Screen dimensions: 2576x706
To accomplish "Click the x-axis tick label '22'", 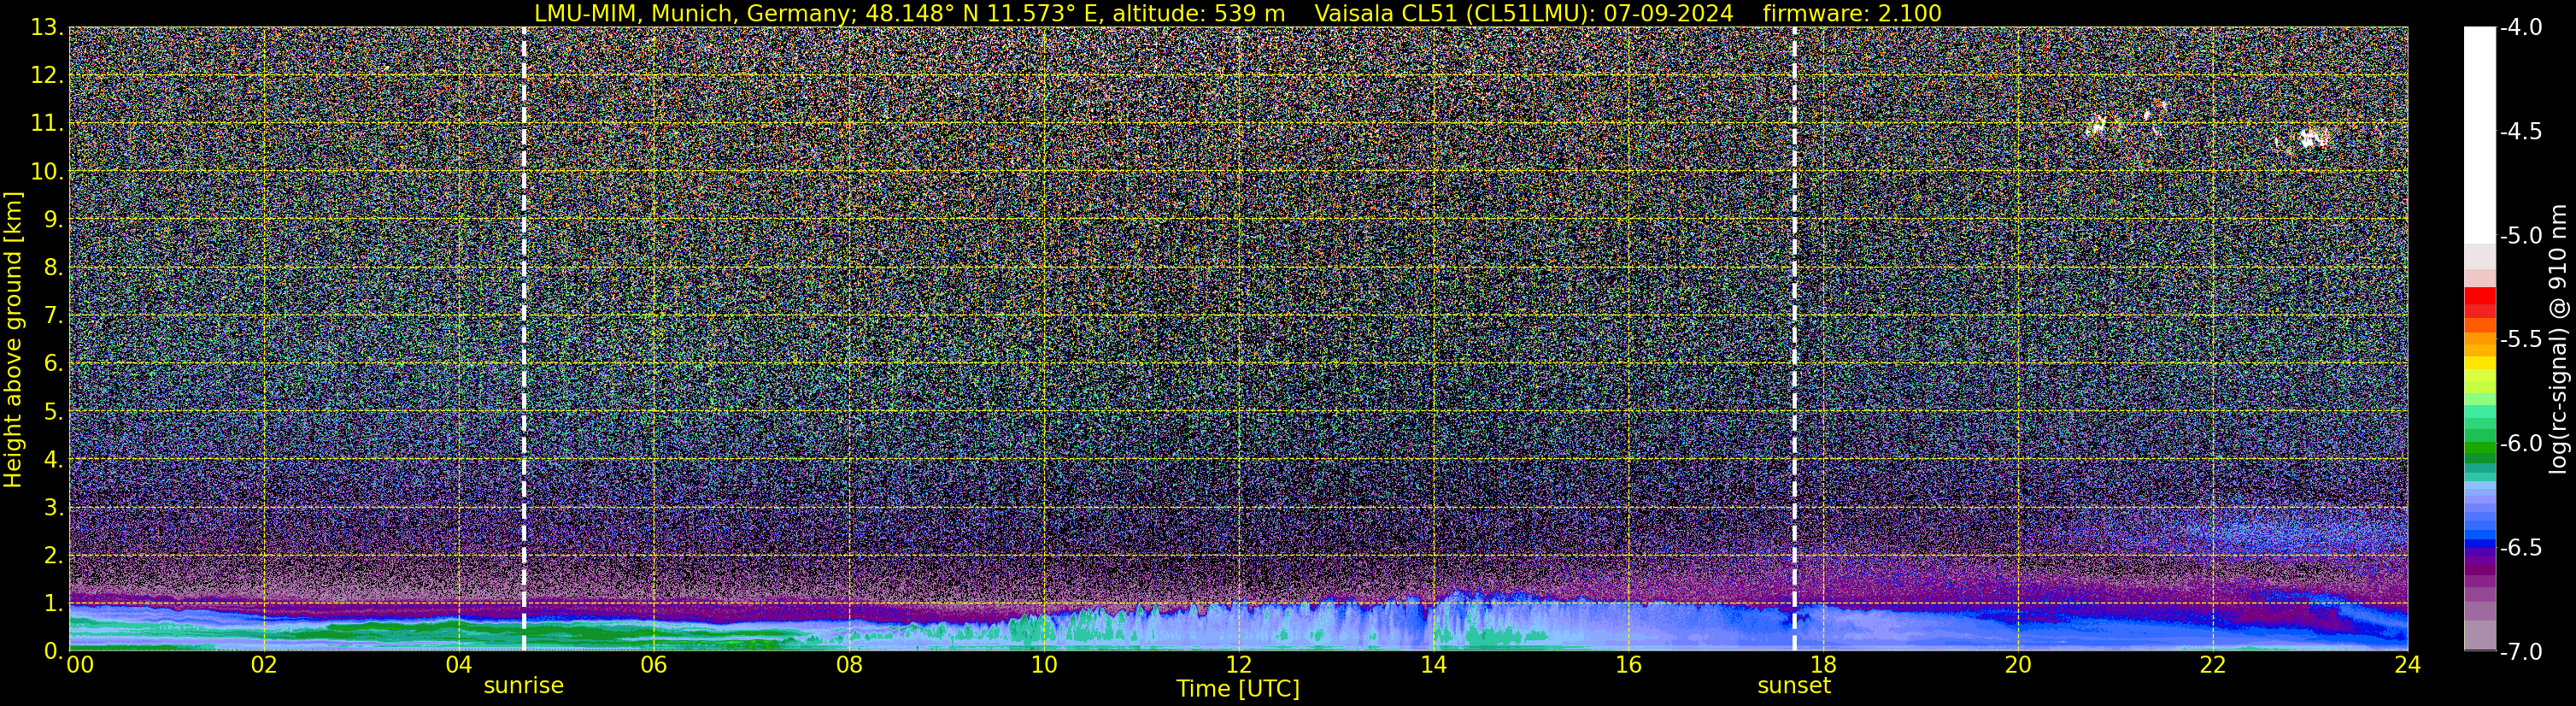I will (2213, 665).
